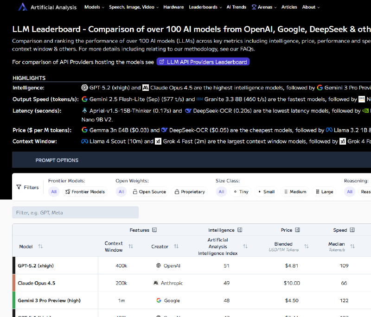The height and width of the screenshot is (317, 371).
Task: Sort table by Model column arrows
Action: pos(40,247)
